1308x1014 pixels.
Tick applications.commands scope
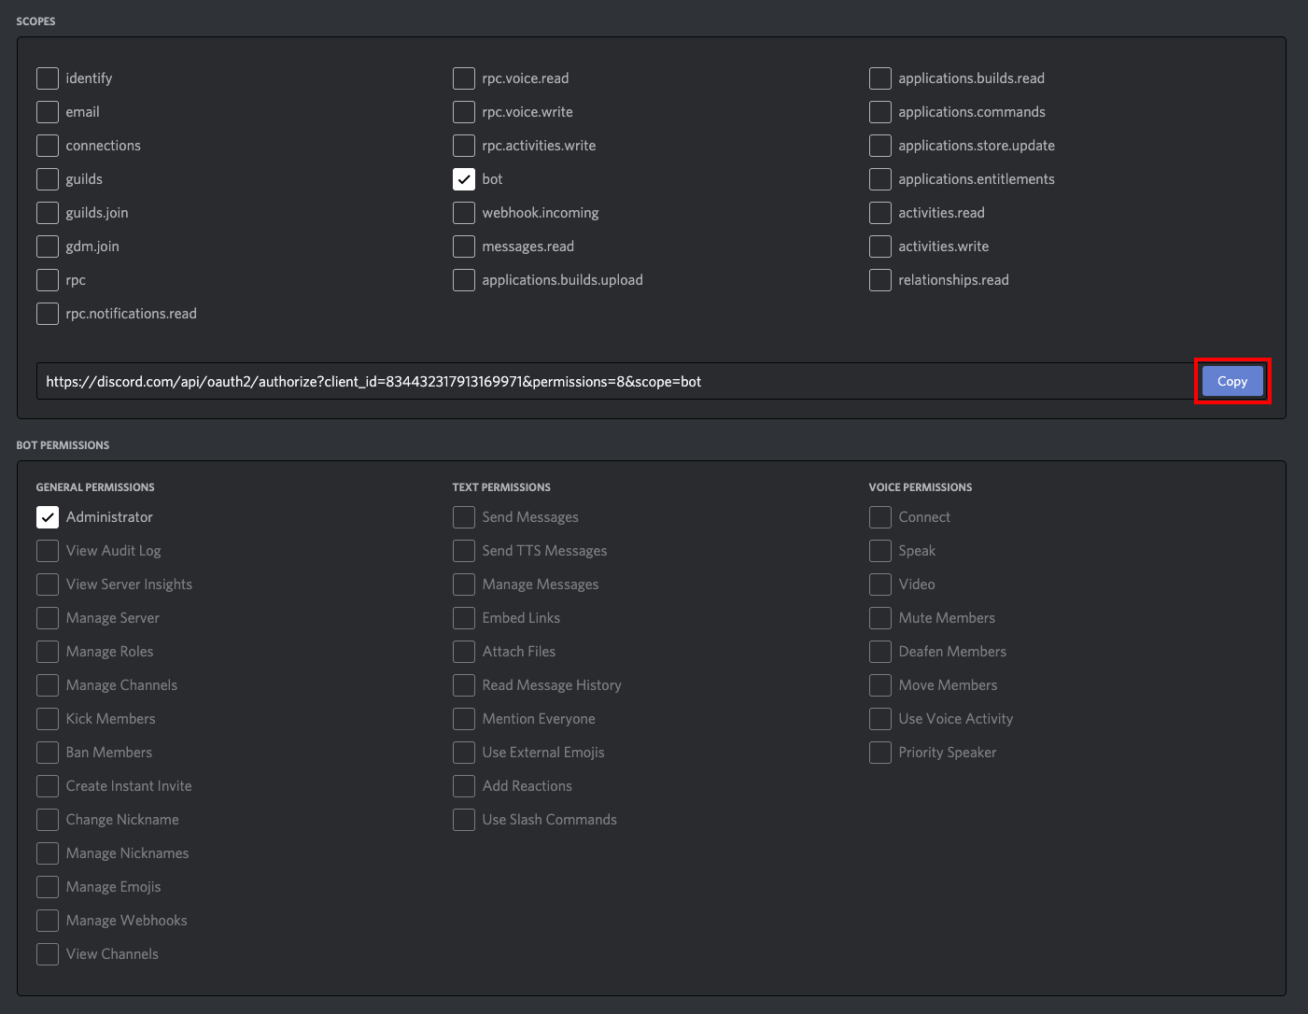(x=880, y=112)
